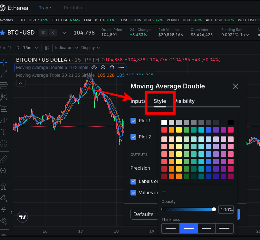Hide all drawings with the eye tool

[4, 221]
